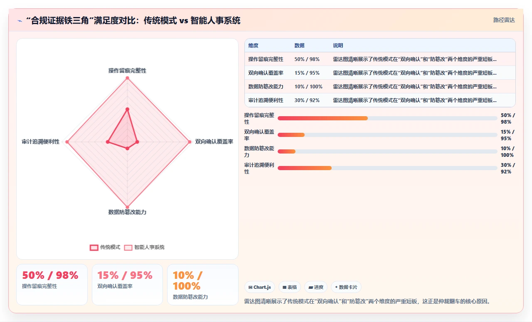Select the 数据 column header
The width and height of the screenshot is (532, 322).
[299, 46]
